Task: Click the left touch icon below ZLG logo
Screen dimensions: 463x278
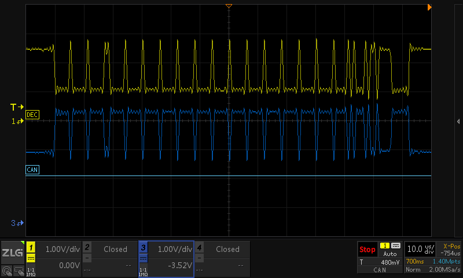Action: click(7, 270)
